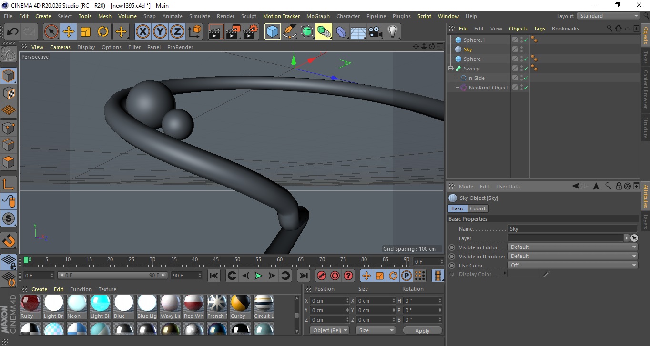Click the Name field containing Sky
650x346 pixels.
[572, 229]
